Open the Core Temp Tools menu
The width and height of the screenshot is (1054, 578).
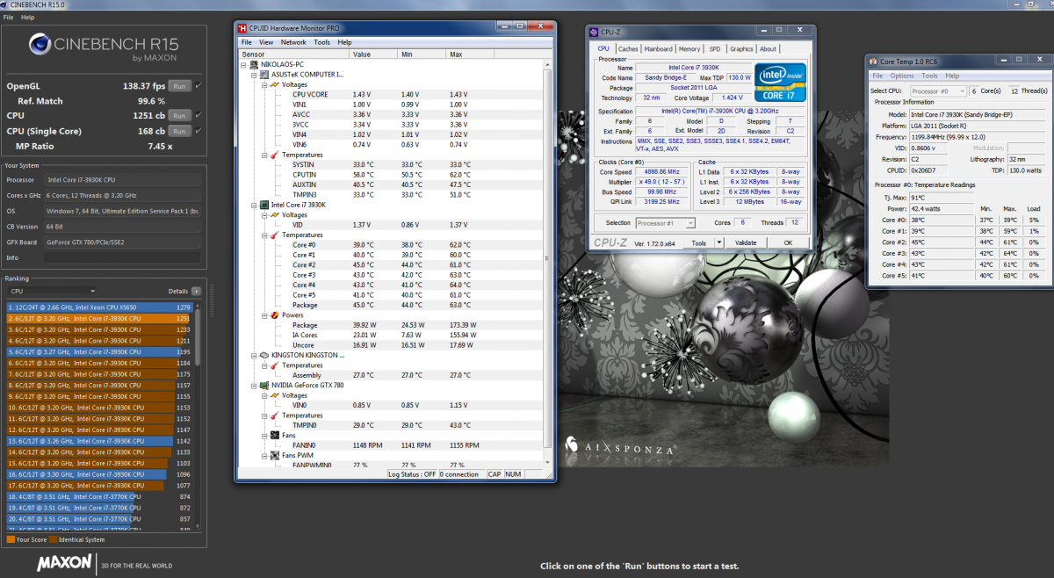pyautogui.click(x=929, y=76)
